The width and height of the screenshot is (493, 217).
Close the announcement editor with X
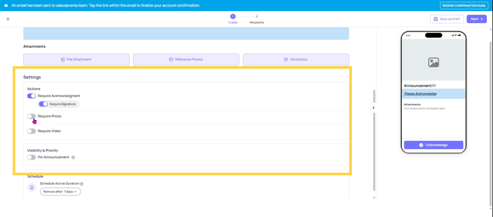(8, 19)
